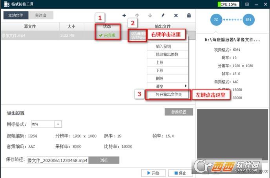This screenshot has width=270, height=178.
Task: Move file down with arrow icon
Action: (x=150, y=15)
